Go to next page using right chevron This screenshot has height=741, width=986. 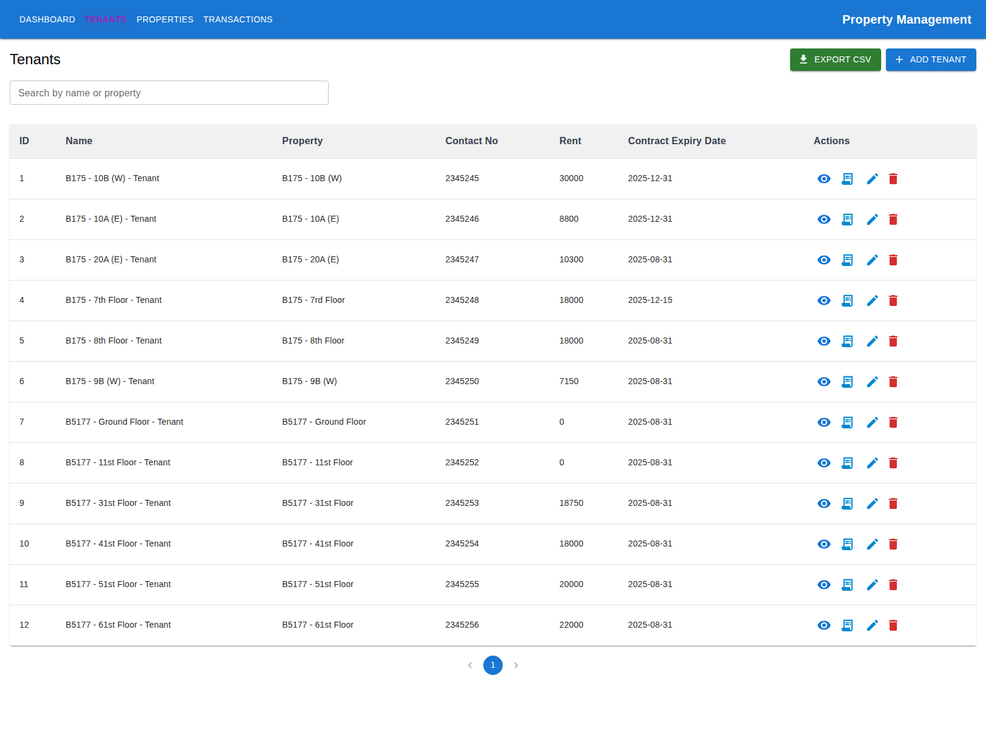516,665
